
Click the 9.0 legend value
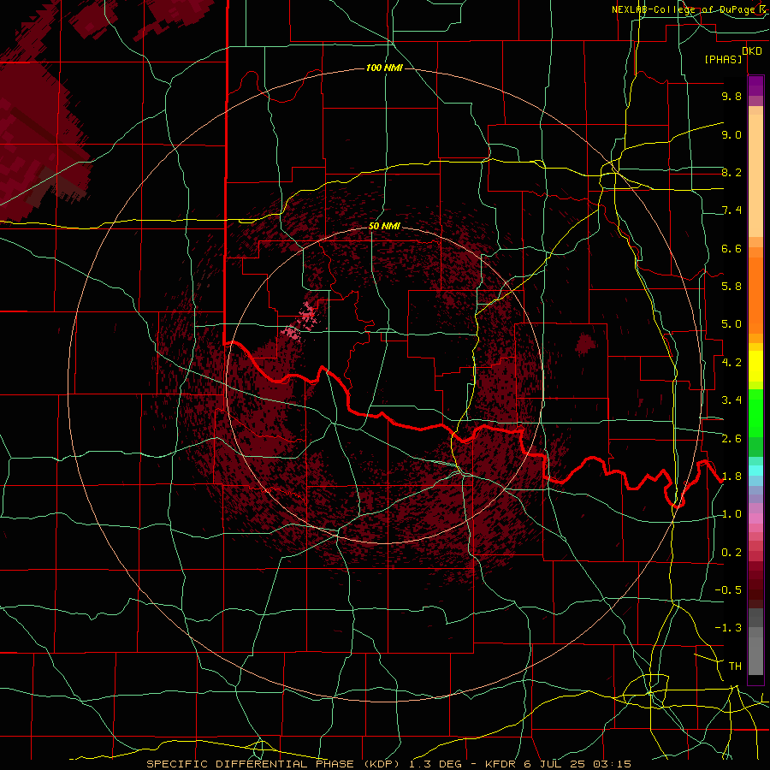click(x=731, y=134)
